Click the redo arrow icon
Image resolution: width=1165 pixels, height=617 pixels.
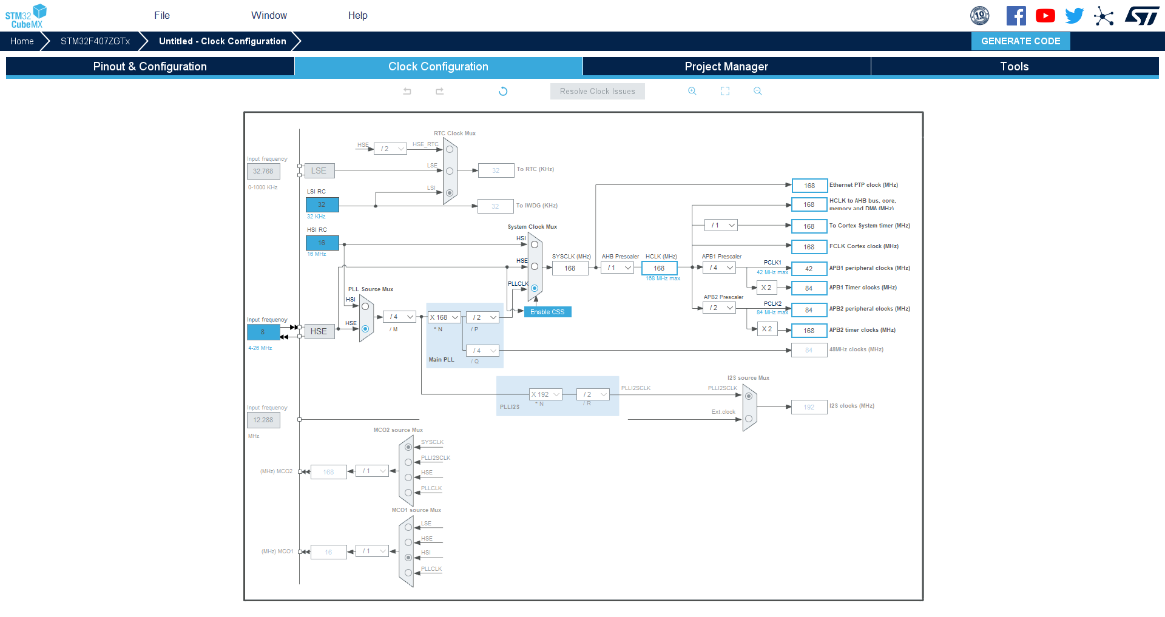tap(440, 91)
